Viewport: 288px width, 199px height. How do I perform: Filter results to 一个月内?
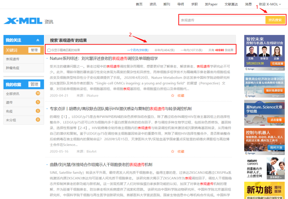(138, 50)
